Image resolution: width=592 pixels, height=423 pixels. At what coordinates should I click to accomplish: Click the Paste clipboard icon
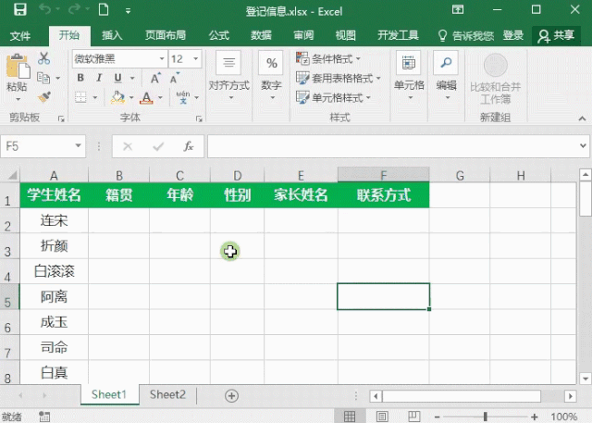[x=18, y=68]
